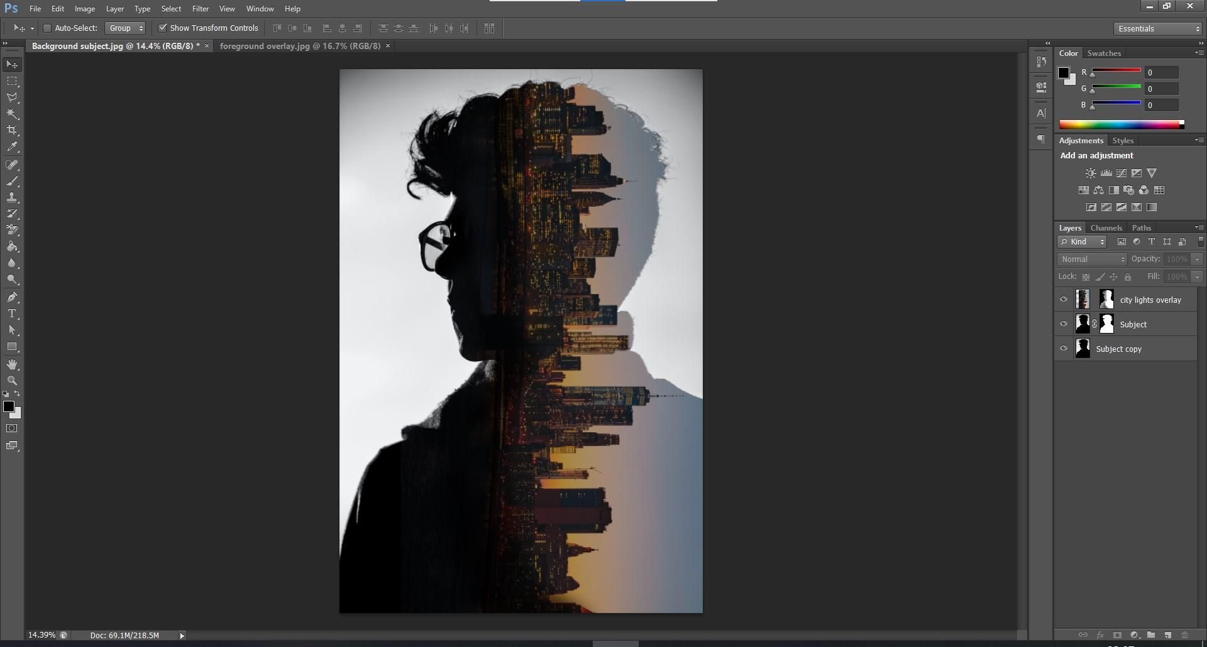Add a layer style with fx icon
Viewport: 1207px width, 647px height.
1101,635
